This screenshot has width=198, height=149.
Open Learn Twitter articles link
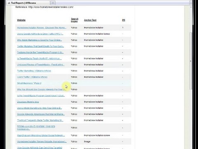click(x=32, y=77)
